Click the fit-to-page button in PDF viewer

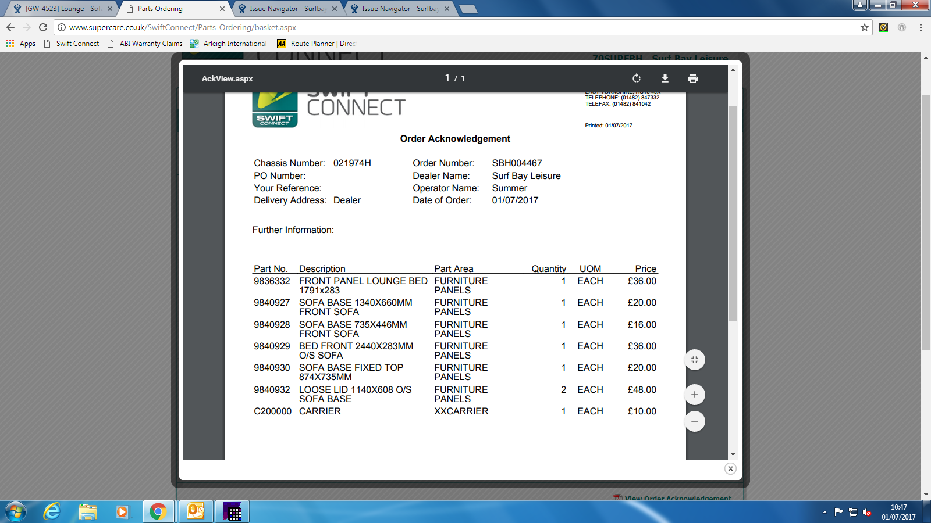click(695, 360)
